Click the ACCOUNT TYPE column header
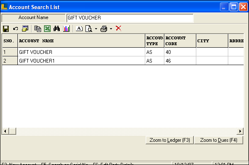249x165 pixels. point(154,41)
